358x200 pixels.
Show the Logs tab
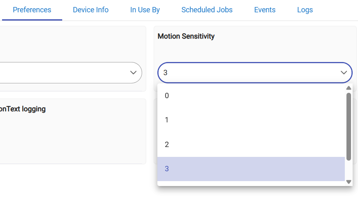305,10
